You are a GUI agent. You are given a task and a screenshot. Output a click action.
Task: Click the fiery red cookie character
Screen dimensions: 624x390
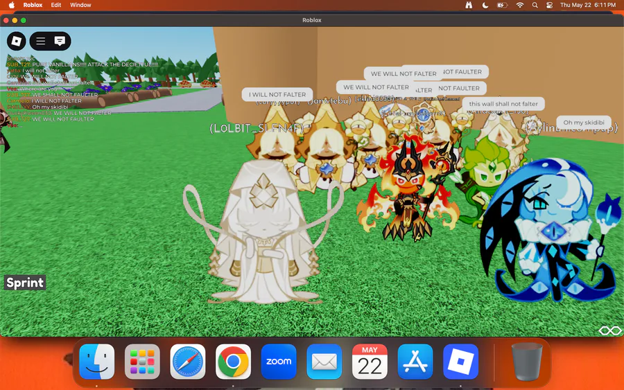[408, 190]
